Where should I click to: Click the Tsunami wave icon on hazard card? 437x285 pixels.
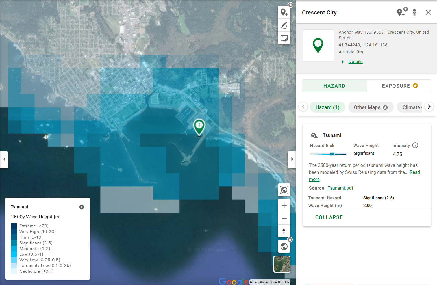(314, 135)
